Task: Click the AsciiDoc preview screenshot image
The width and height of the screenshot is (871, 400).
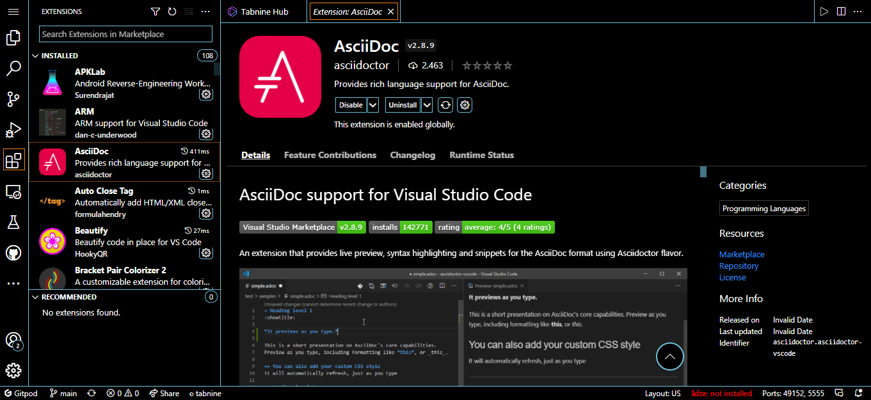Action: [463, 326]
